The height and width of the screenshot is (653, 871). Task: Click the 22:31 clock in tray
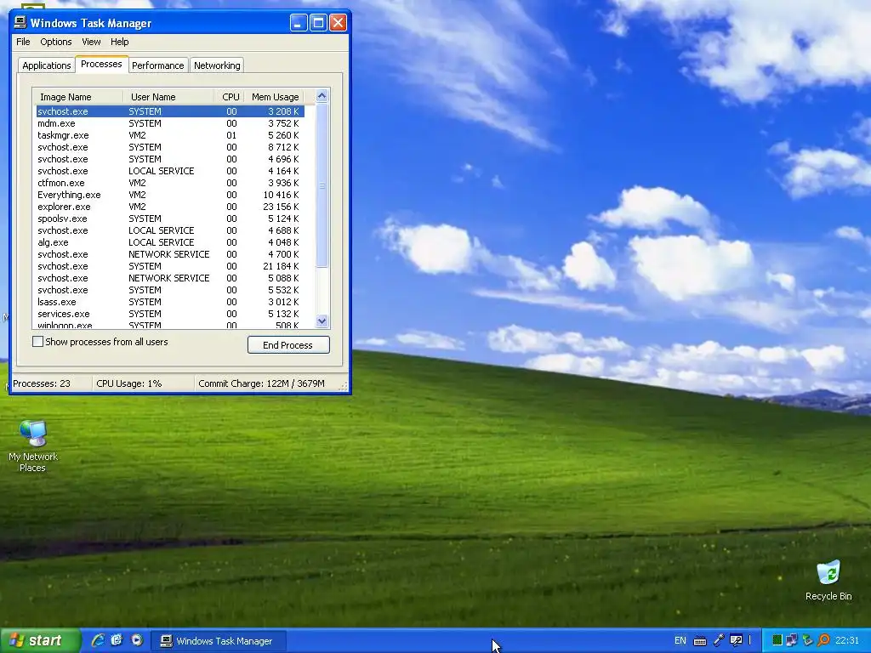(x=846, y=641)
